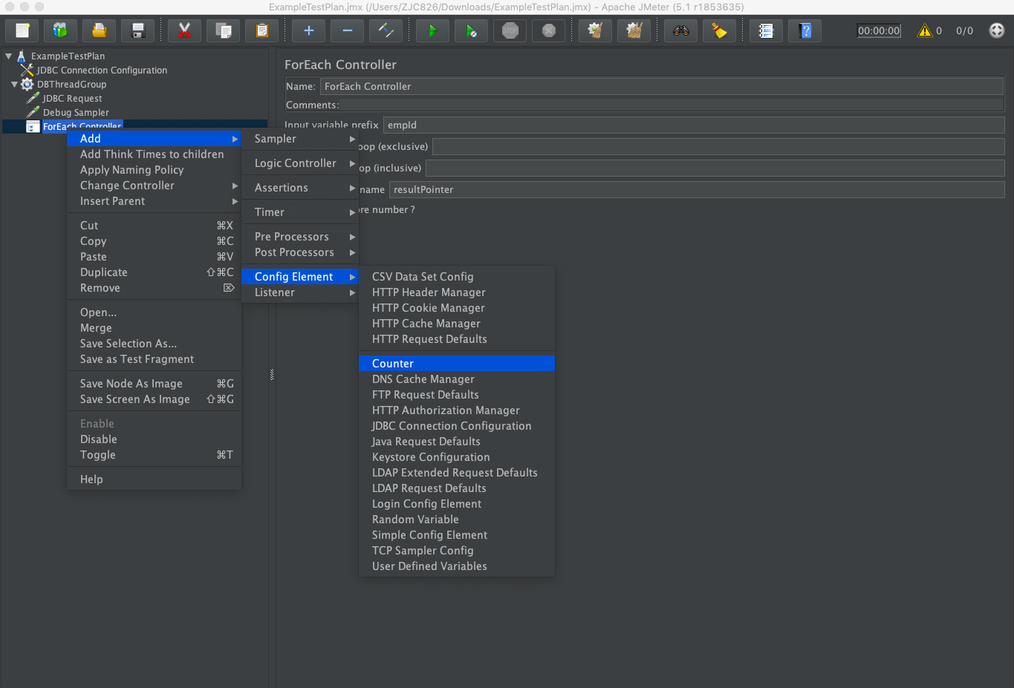Open the Timer submenu
This screenshot has height=688, width=1014.
point(300,212)
